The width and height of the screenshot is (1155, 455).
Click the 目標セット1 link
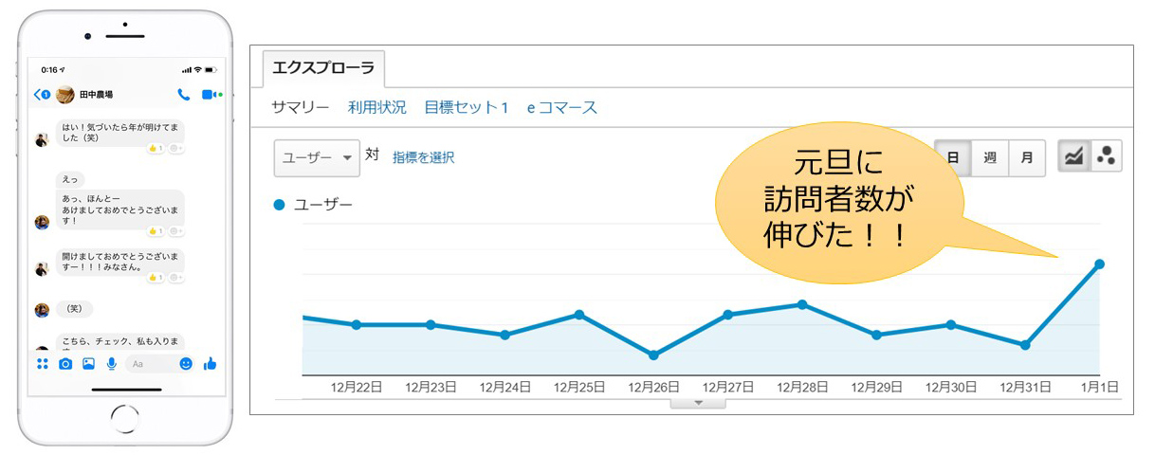tap(467, 107)
